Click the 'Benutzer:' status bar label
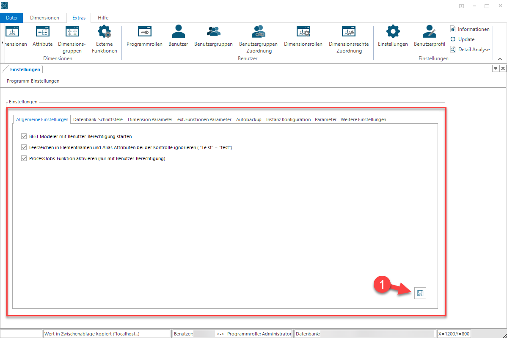 pos(183,334)
